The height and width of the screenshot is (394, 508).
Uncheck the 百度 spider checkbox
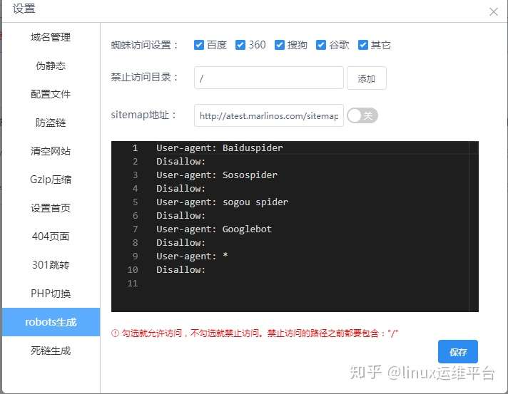[x=199, y=45]
